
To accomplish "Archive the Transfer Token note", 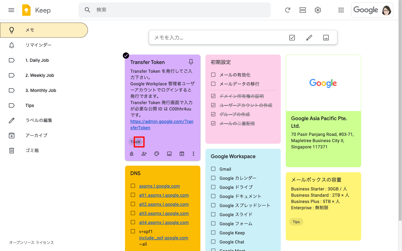I will click(x=182, y=154).
